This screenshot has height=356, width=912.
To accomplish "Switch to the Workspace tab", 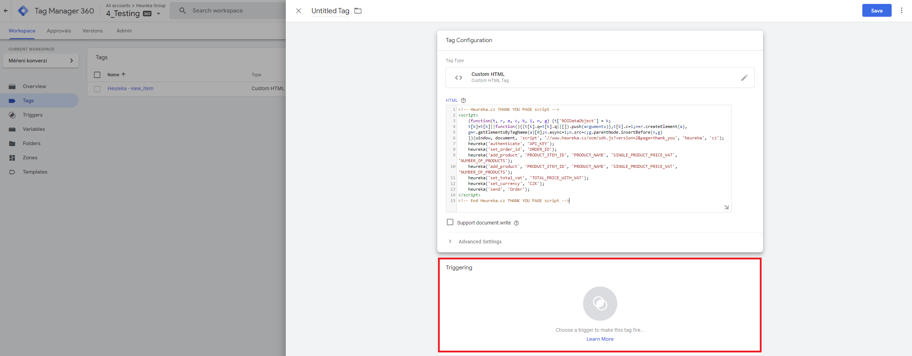I will coord(22,31).
